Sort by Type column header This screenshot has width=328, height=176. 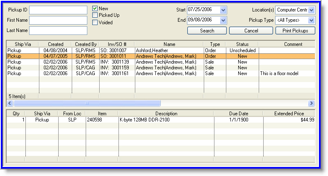click(215, 44)
